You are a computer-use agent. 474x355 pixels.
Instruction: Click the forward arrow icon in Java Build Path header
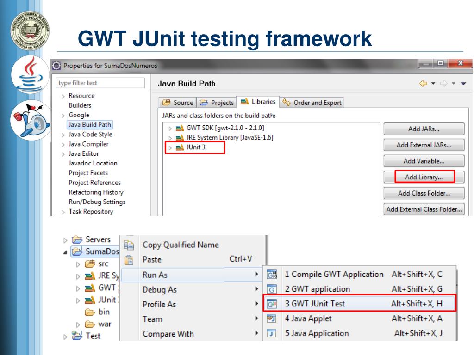(443, 83)
